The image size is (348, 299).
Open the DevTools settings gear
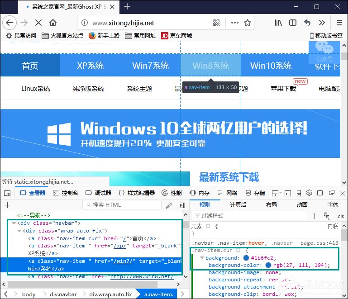click(x=310, y=193)
